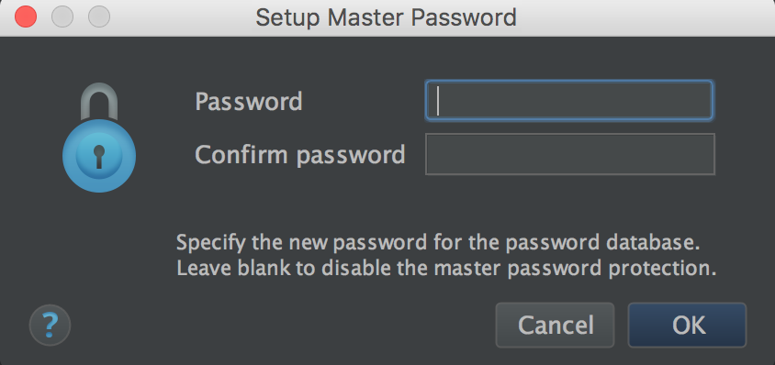The width and height of the screenshot is (775, 365).
Task: Focus the Confirm password field
Action: (x=570, y=154)
